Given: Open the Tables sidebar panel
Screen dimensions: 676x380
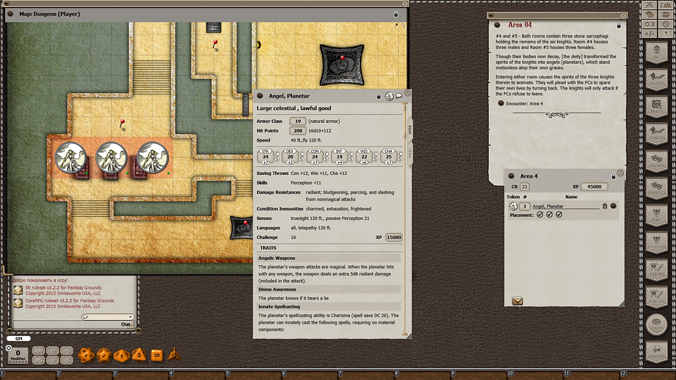Looking at the screenshot, I should tap(657, 134).
